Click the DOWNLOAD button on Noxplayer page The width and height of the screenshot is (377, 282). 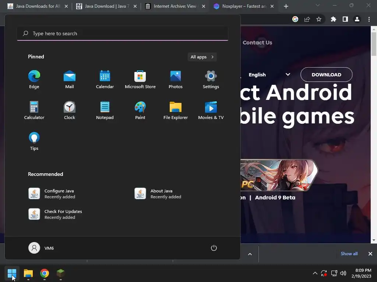[326, 75]
